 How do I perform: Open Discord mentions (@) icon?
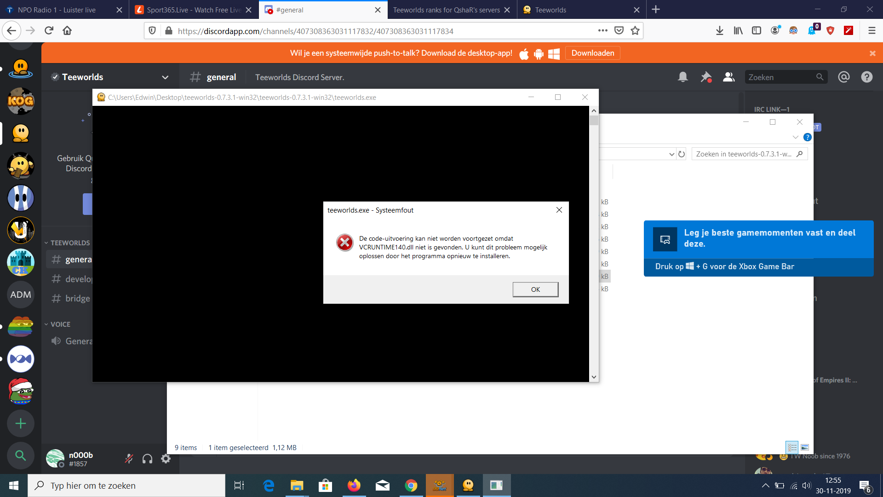tap(844, 77)
